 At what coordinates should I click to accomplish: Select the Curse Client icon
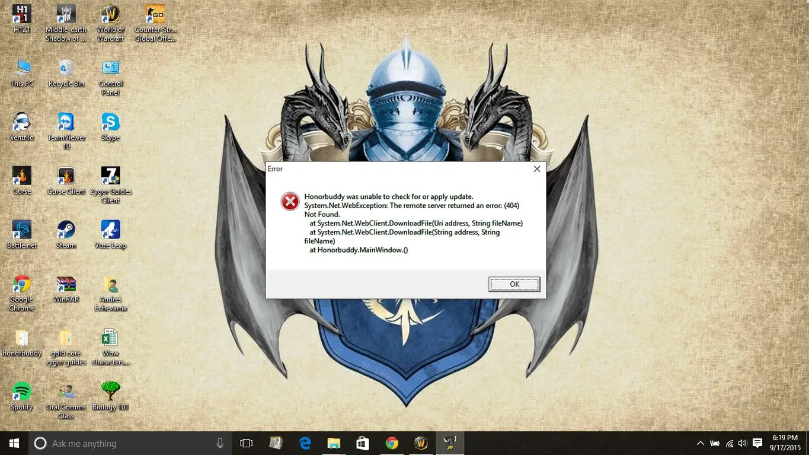(x=66, y=181)
